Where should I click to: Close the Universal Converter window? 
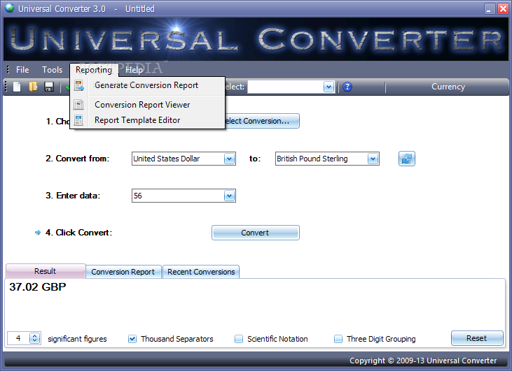(x=502, y=8)
